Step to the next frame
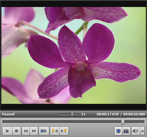Screen dimensions: 147x137 [x=34, y=131]
